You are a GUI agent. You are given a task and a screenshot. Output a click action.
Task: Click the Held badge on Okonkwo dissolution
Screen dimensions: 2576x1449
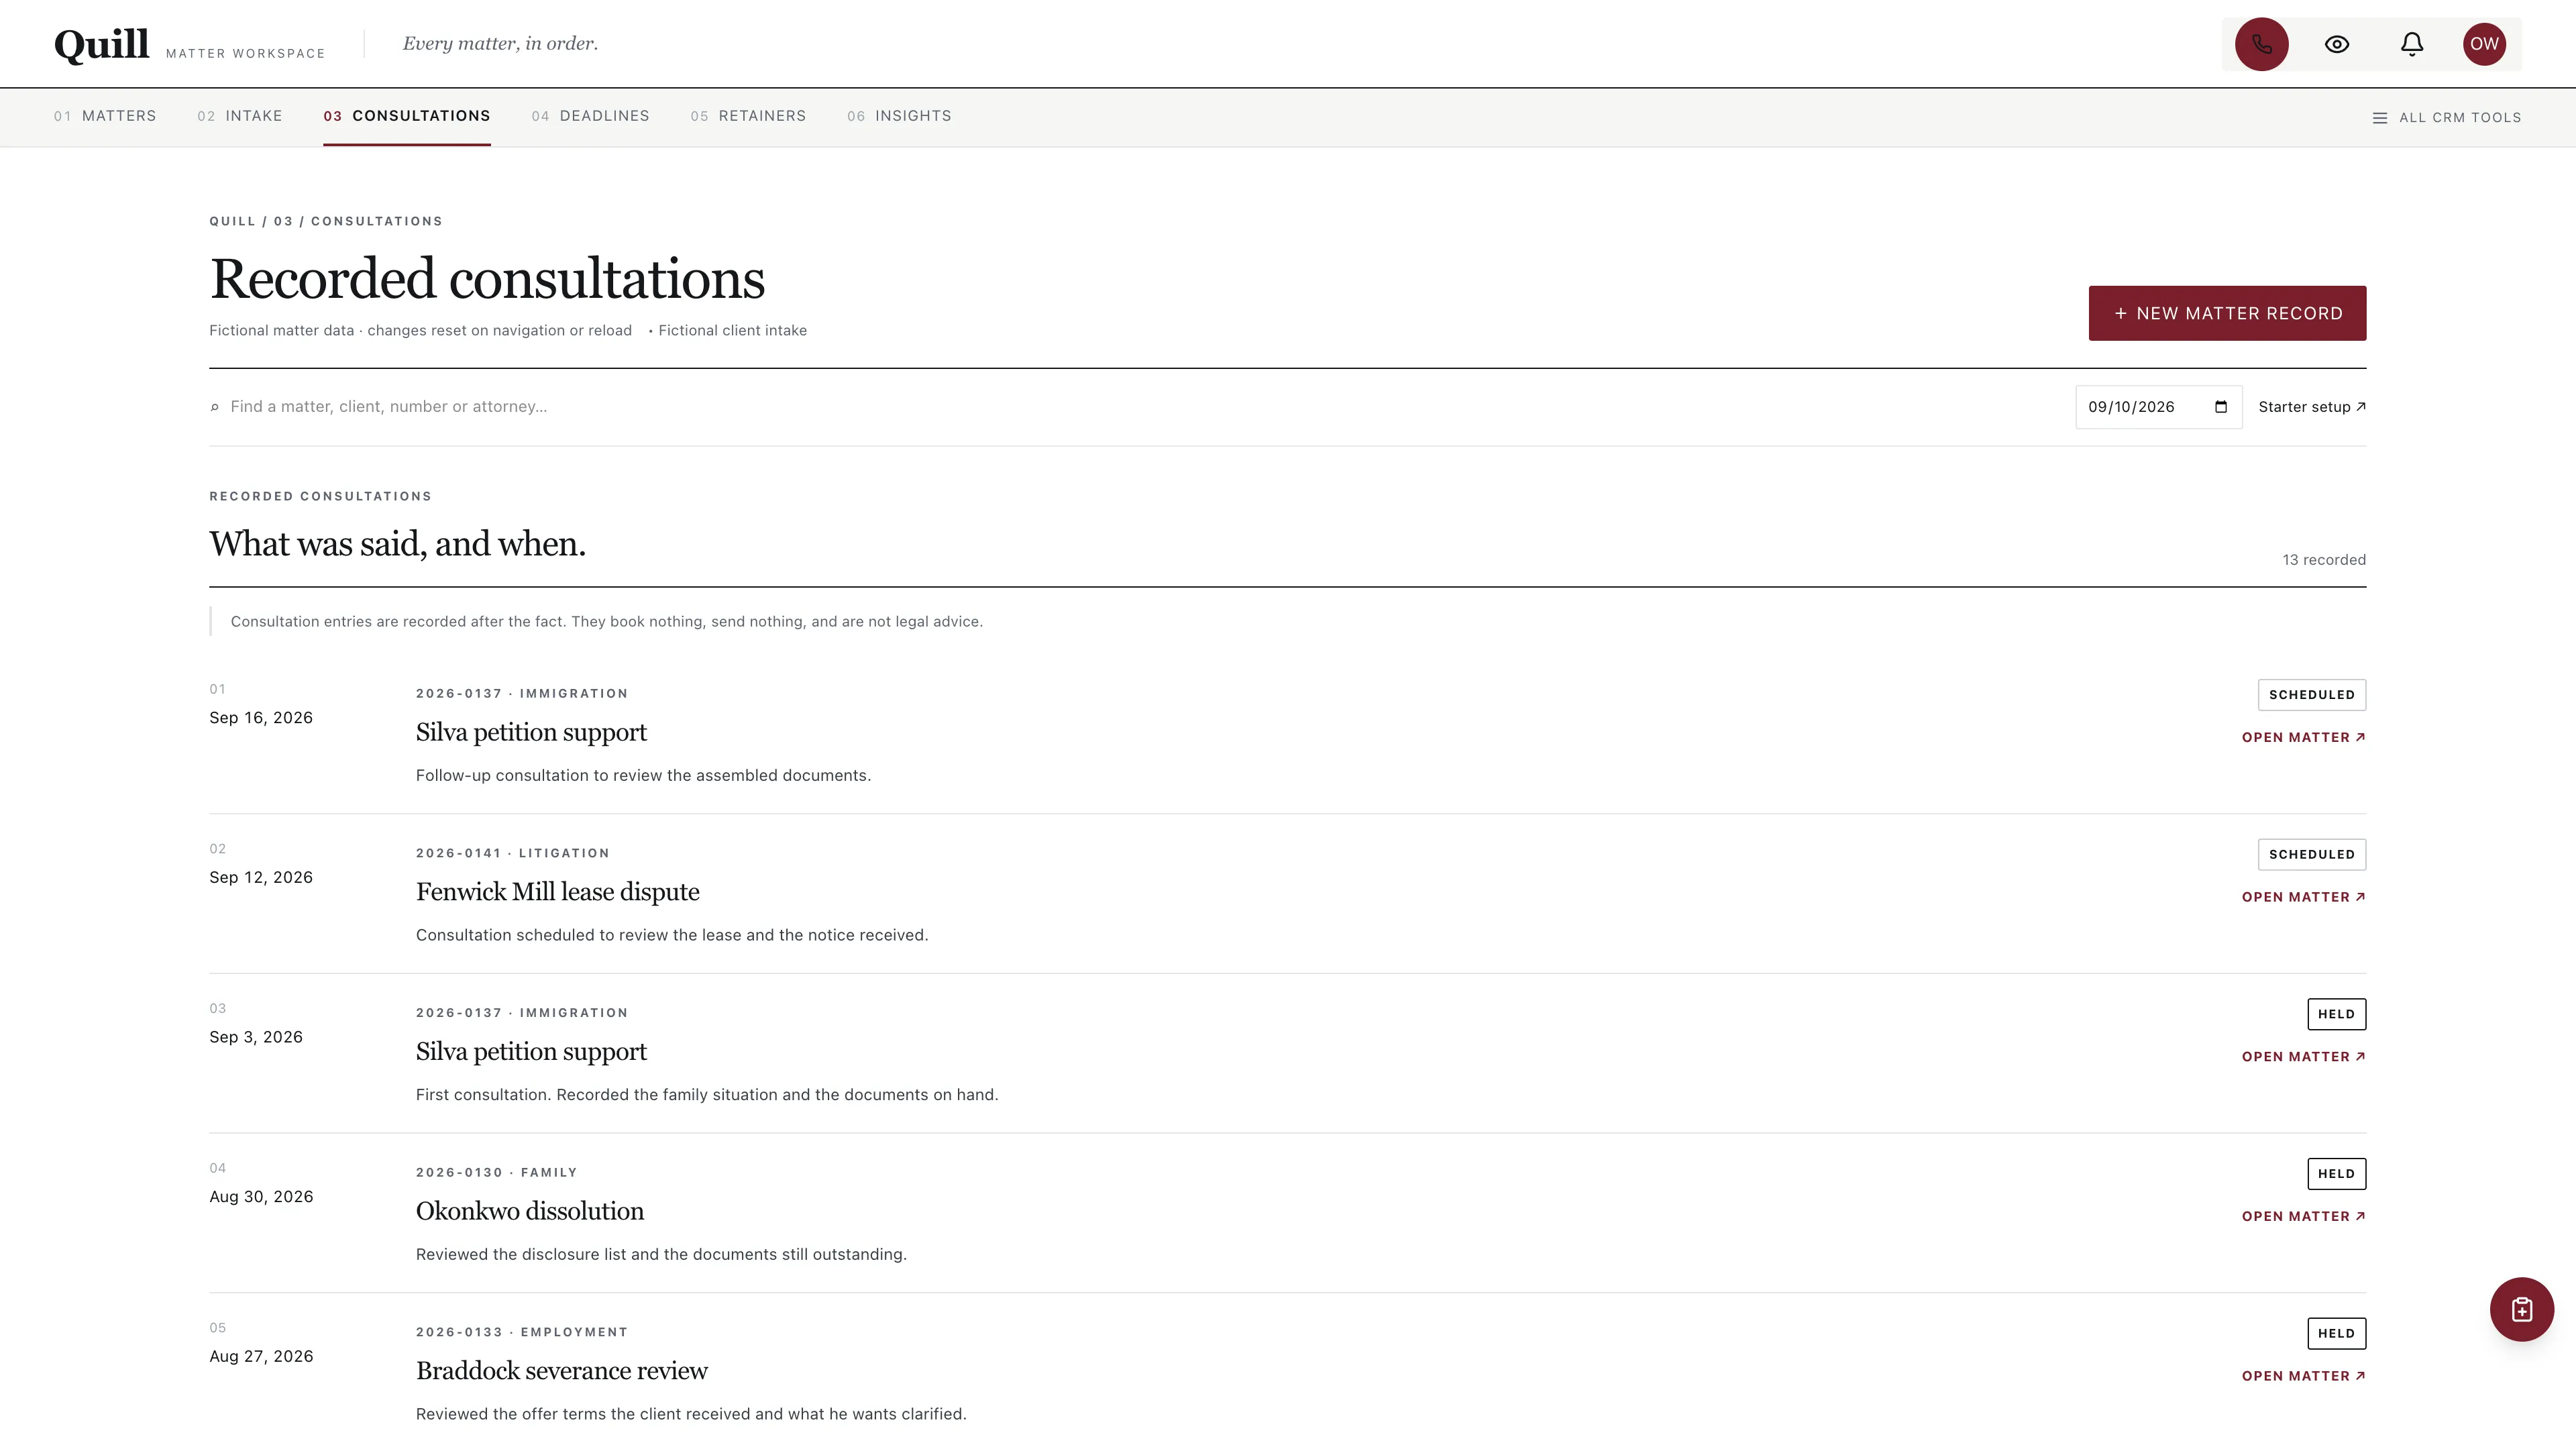click(x=2336, y=1174)
